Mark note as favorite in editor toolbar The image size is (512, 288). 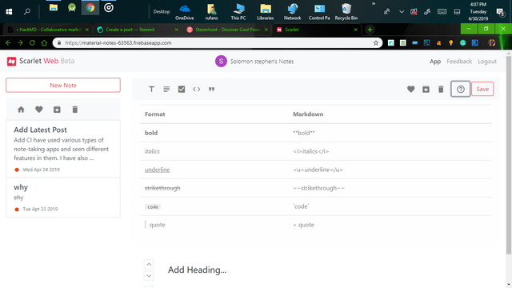point(410,89)
